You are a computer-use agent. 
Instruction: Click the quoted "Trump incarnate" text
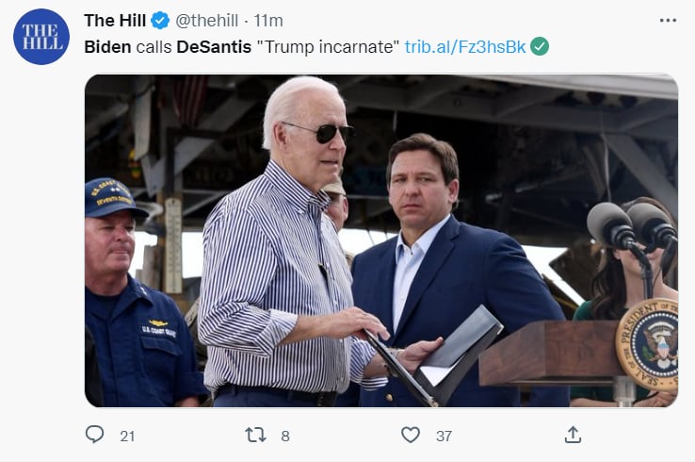pos(328,46)
